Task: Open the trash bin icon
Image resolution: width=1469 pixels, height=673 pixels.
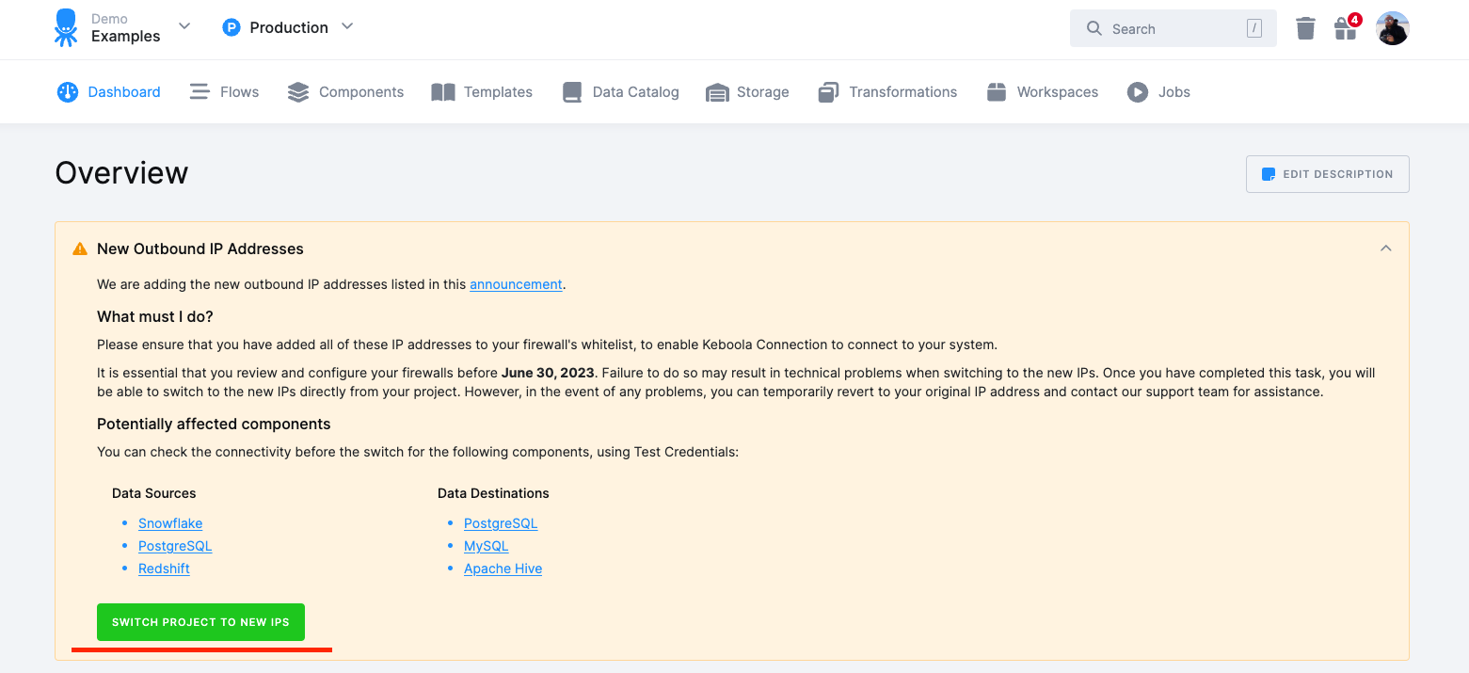Action: (x=1305, y=28)
